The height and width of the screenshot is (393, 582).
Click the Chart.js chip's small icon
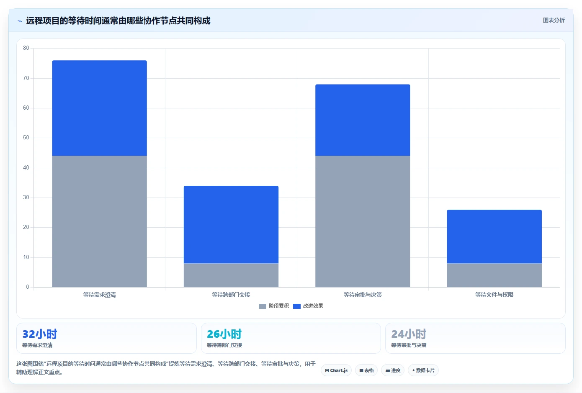pos(327,371)
